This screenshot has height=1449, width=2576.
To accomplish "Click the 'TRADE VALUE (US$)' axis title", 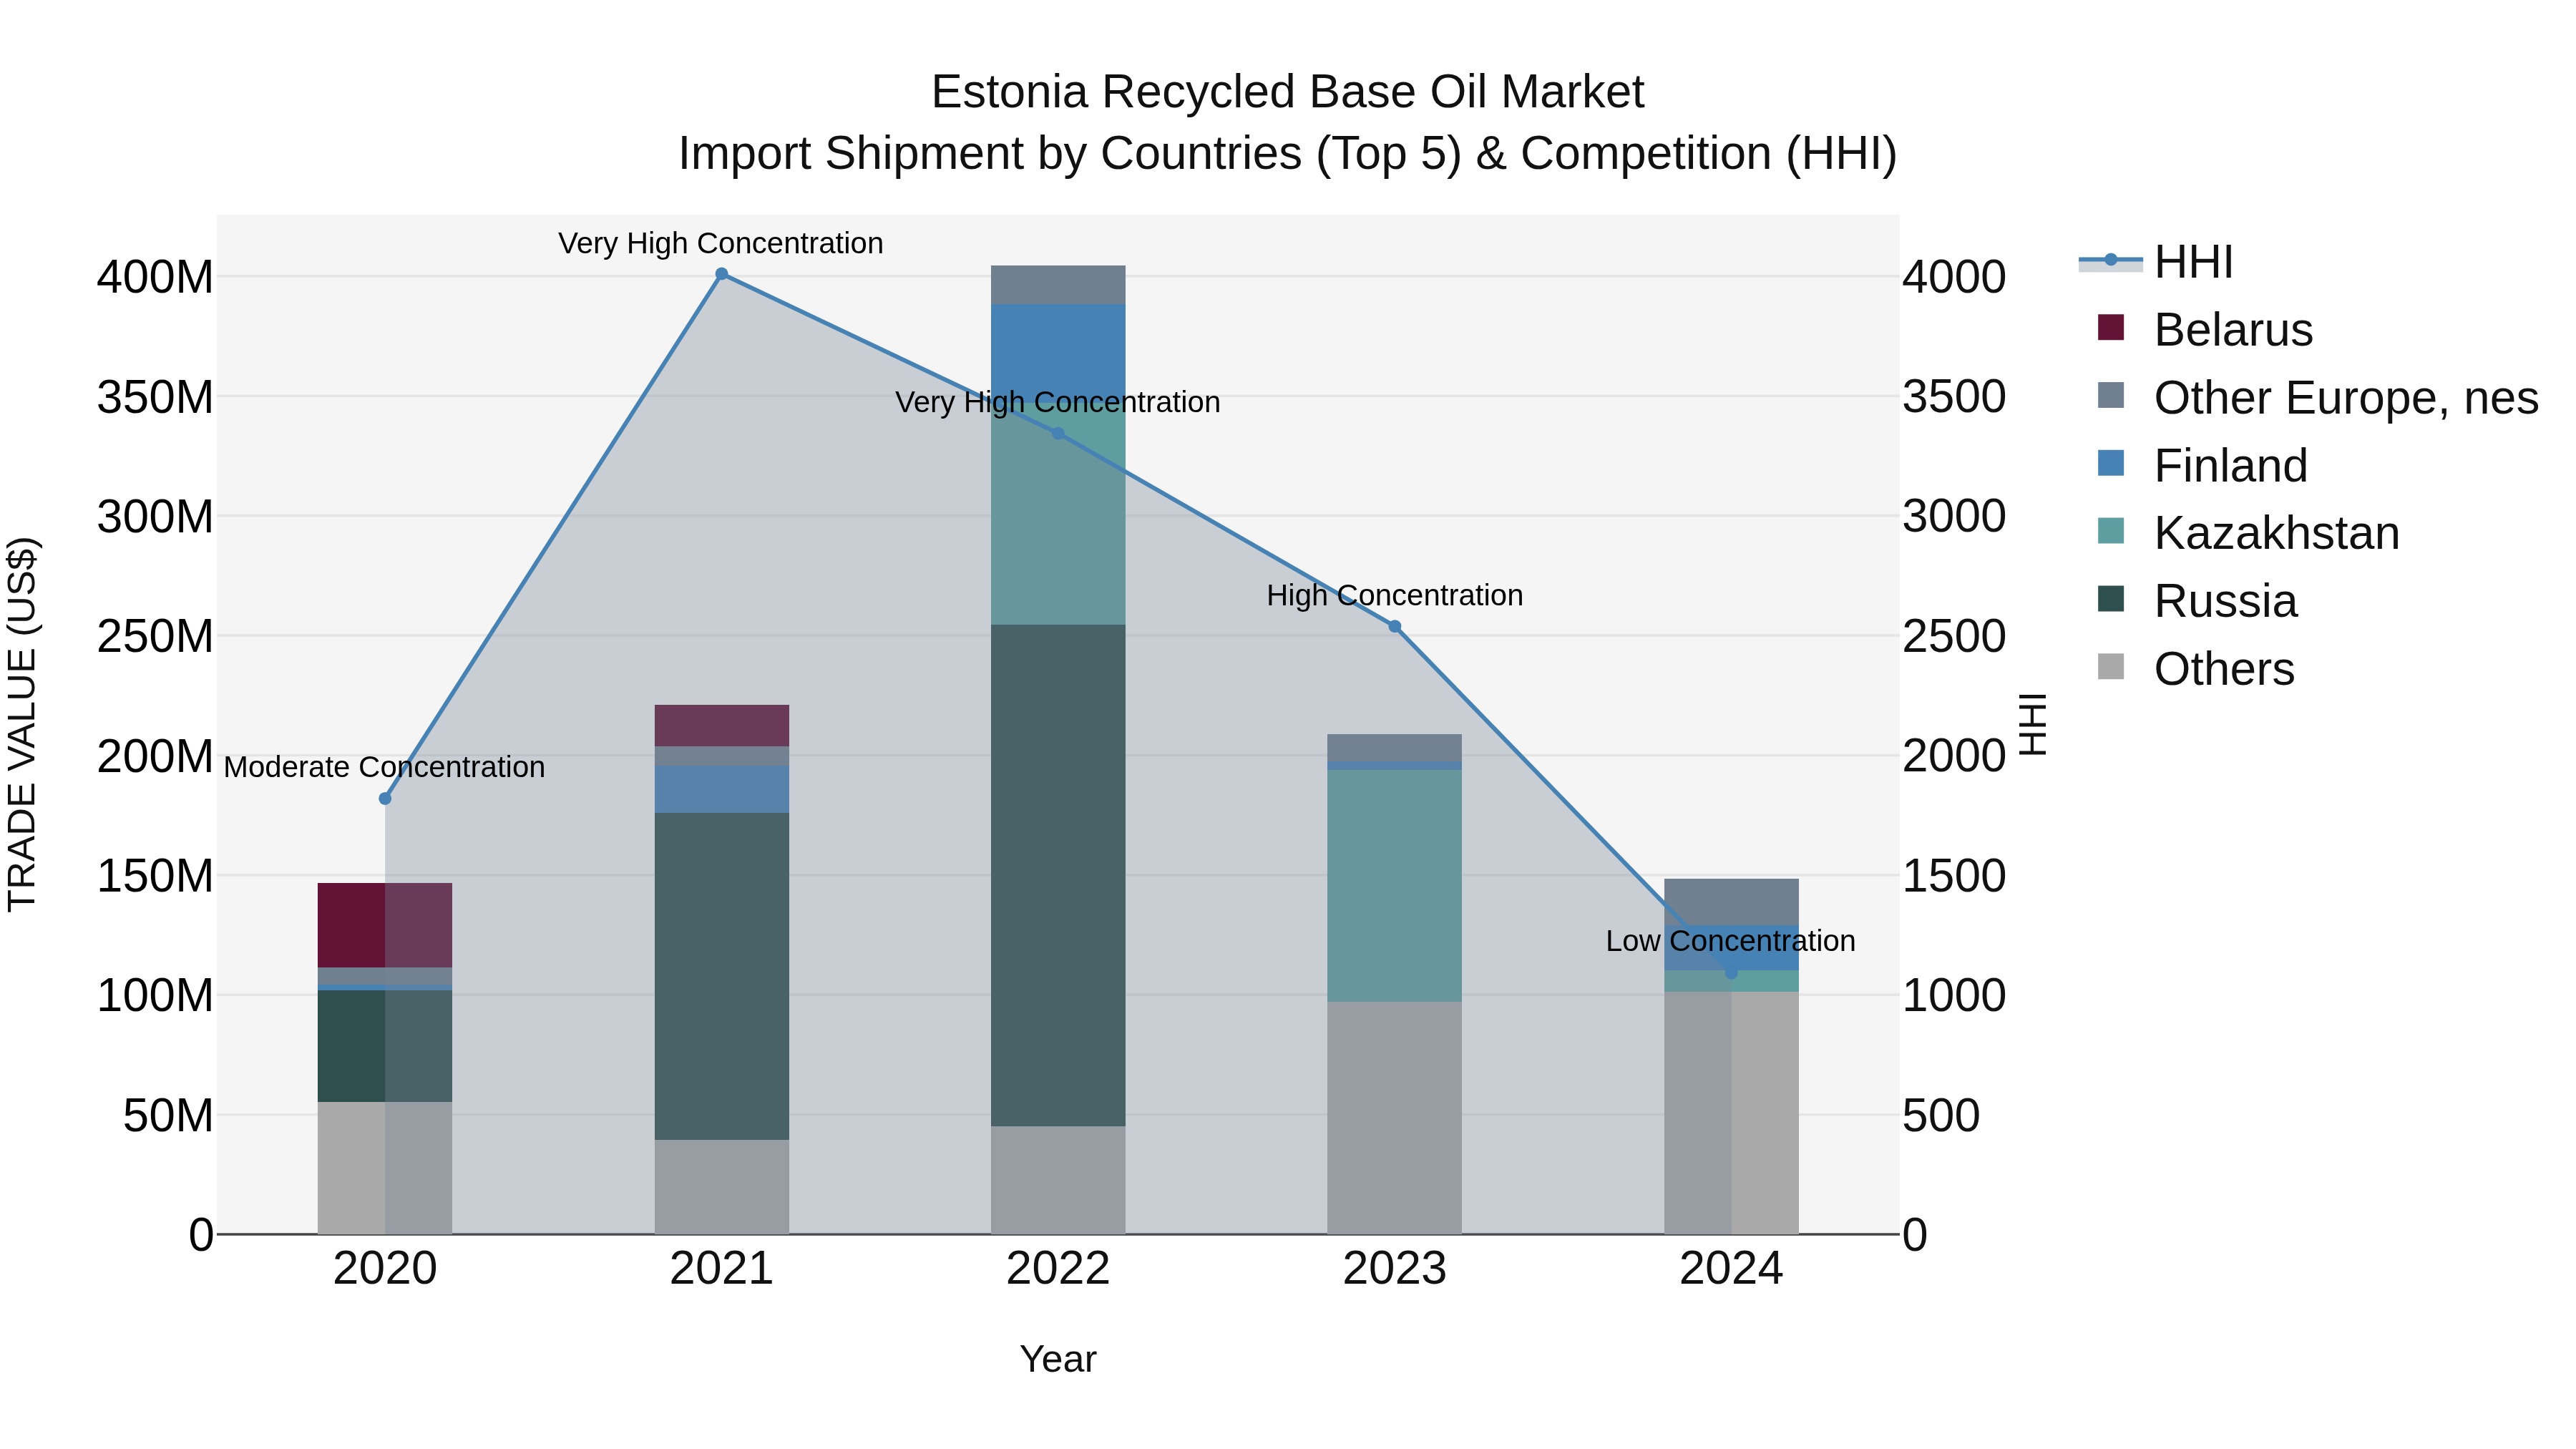I will [22, 724].
